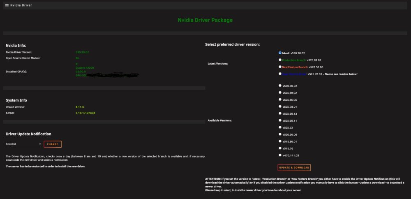Choose the Production Branch v525.89.02 radio
411x199 pixels.
280,60
